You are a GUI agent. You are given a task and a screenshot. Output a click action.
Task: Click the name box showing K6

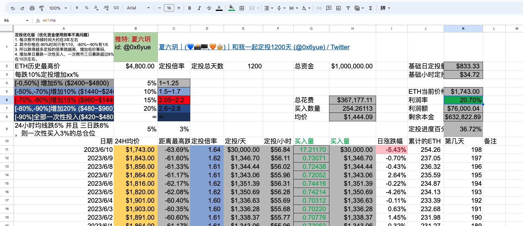(16, 21)
